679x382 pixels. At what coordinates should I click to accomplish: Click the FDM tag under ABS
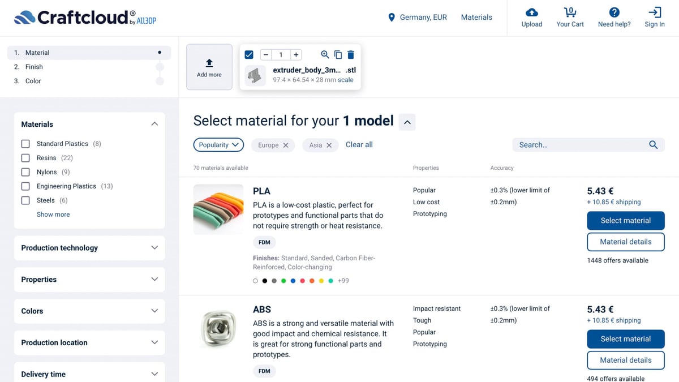pyautogui.click(x=264, y=371)
